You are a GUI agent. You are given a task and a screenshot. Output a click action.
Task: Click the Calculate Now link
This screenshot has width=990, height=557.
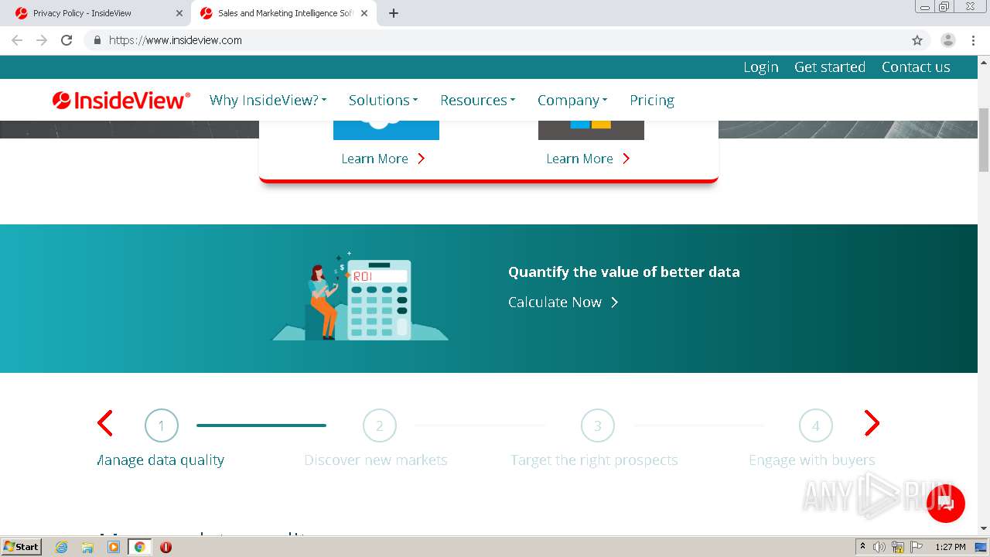(563, 302)
